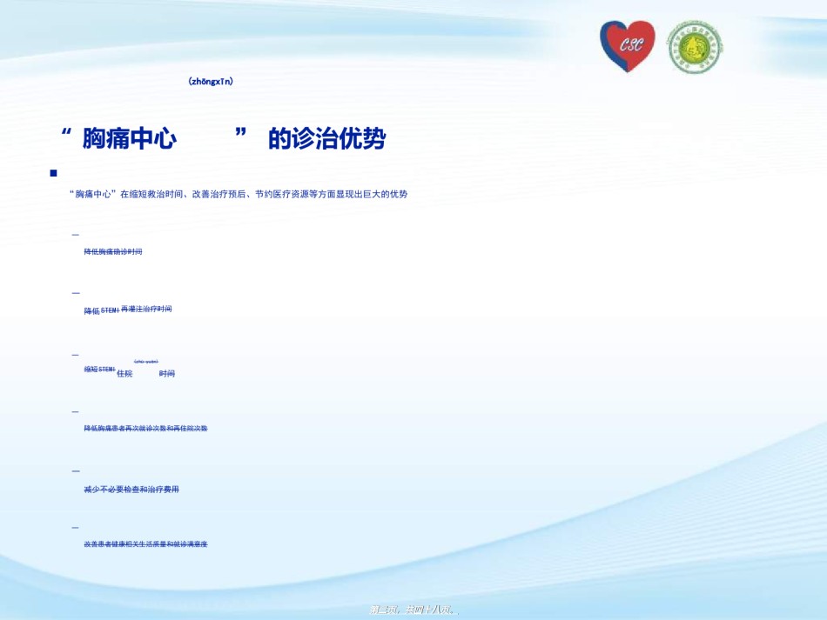The height and width of the screenshot is (620, 827).
Task: Click the small pinyin note above 住院
Action: click(146, 362)
